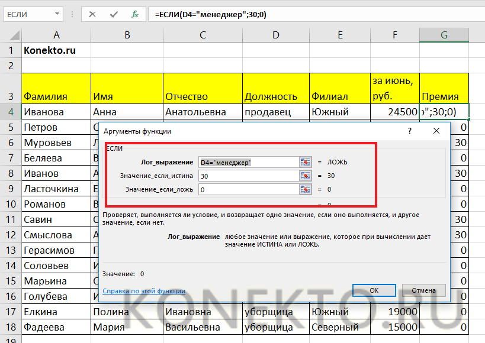Collapse dialog via Лог_выражение range selector icon
485x343 pixels.
pos(306,162)
